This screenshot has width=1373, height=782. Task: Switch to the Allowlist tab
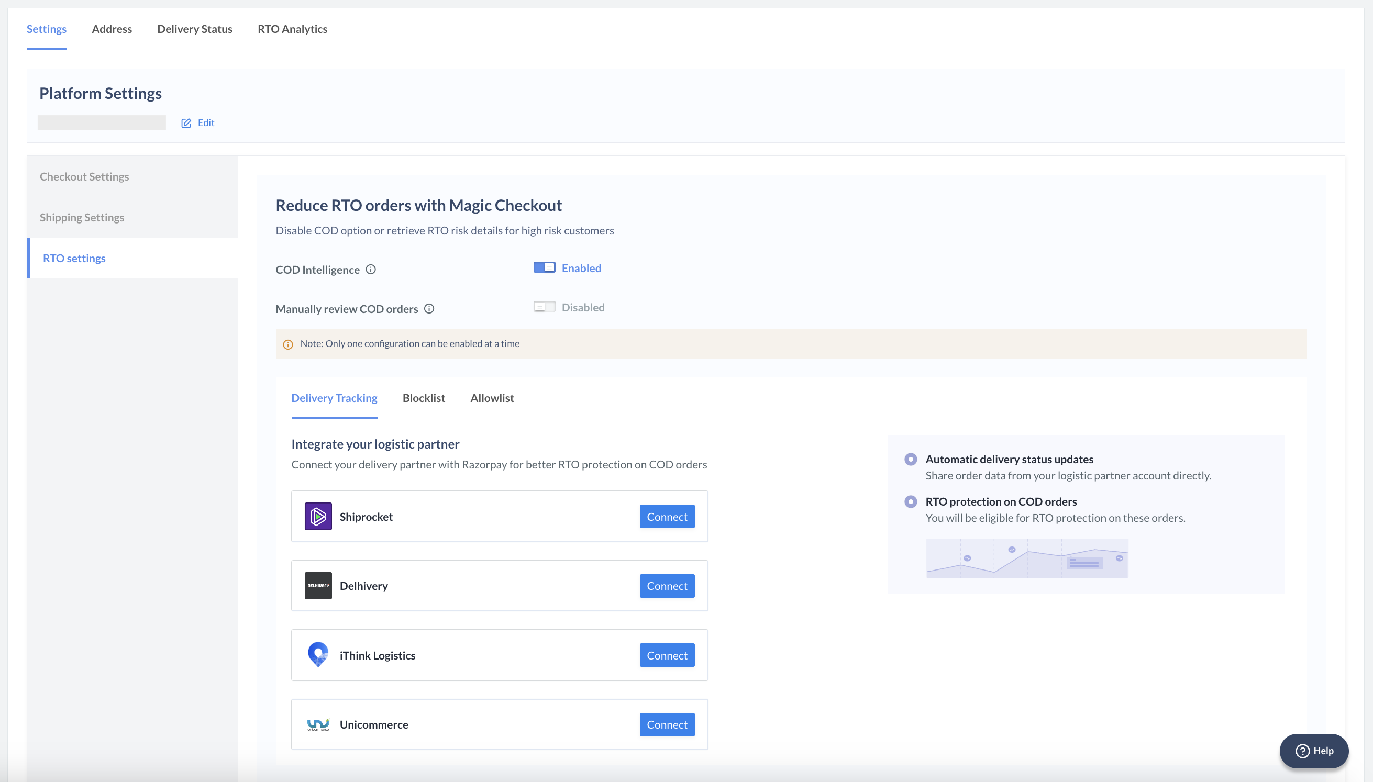point(492,397)
